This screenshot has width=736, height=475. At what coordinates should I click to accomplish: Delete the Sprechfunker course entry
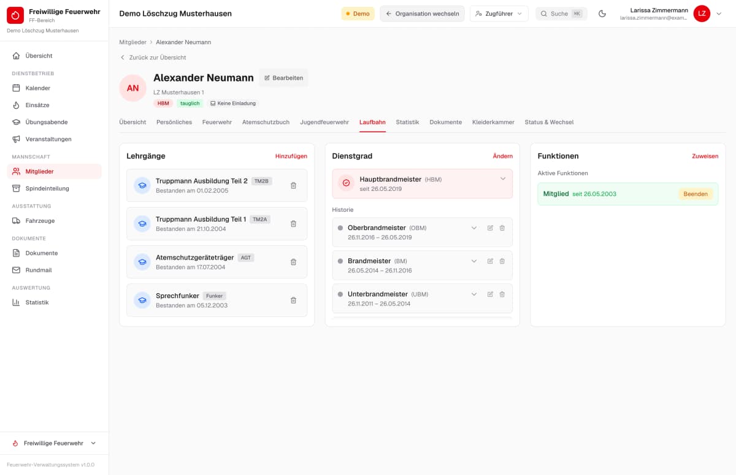(x=293, y=300)
